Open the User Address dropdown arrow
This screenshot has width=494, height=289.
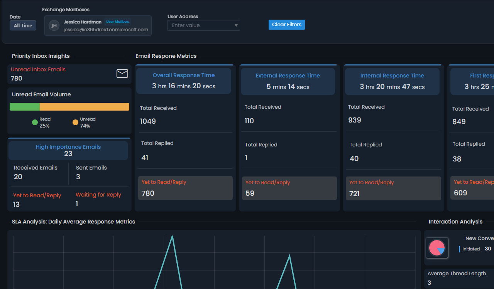236,26
